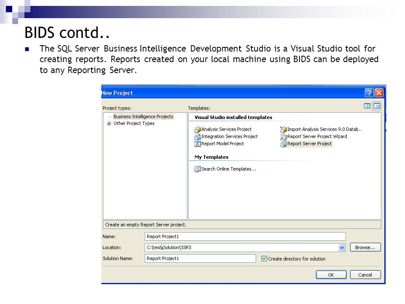Select Import Analysis Services 9.0 Datab.. text
The height and width of the screenshot is (304, 405).
coord(324,129)
